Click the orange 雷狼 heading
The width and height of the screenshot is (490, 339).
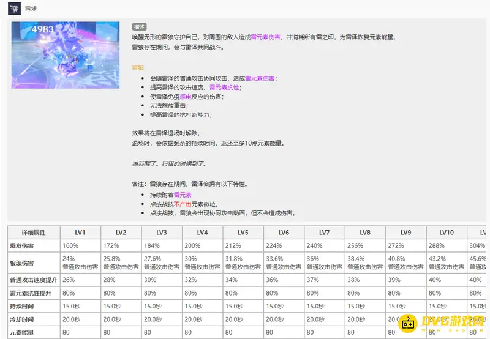pyautogui.click(x=138, y=67)
